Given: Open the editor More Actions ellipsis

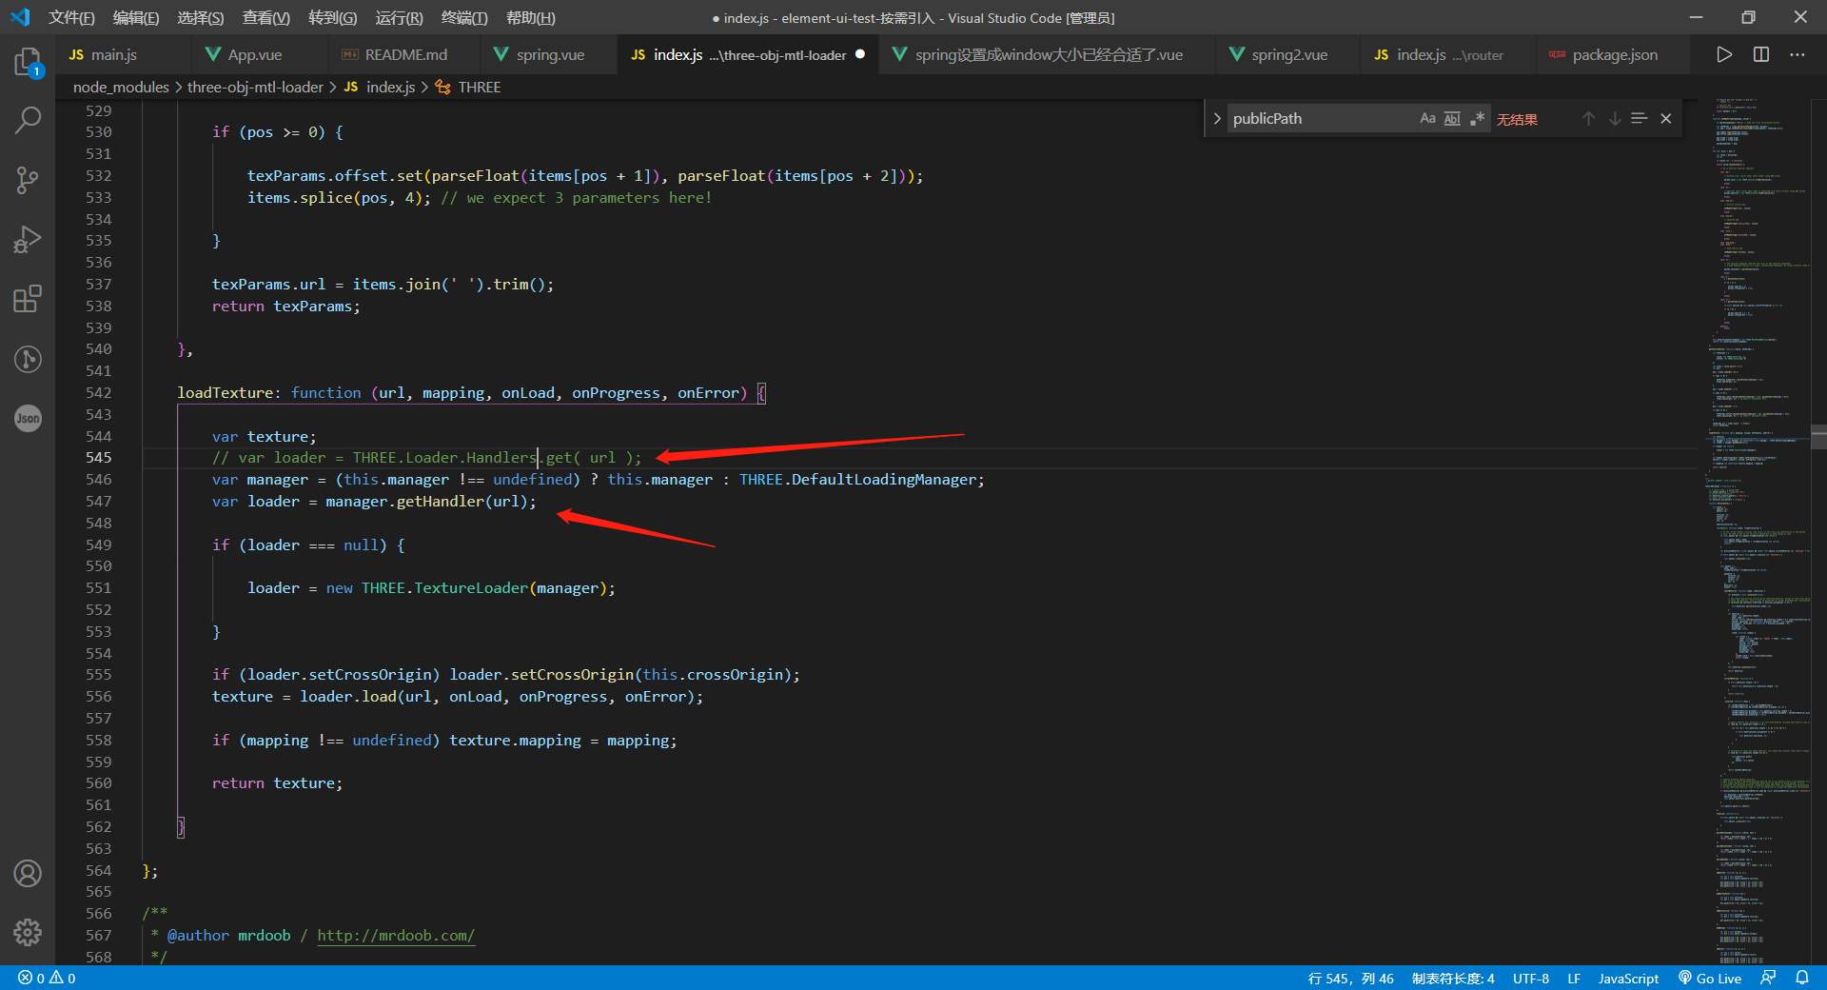Looking at the screenshot, I should (x=1797, y=55).
